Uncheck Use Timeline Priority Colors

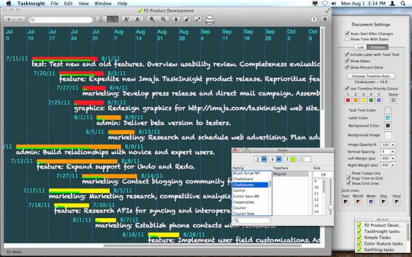pos(347,88)
